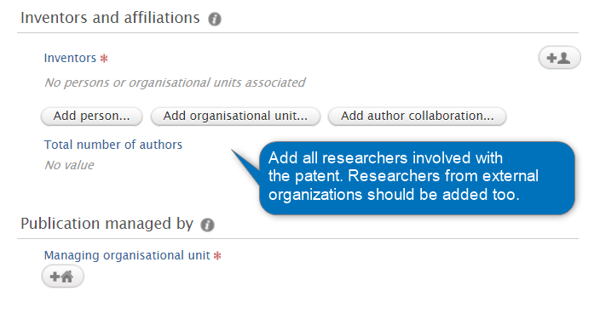594x319 pixels.
Task: Select the Managing organisational unit label
Action: [x=127, y=255]
